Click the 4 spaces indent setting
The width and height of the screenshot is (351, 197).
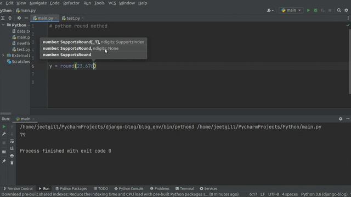[290, 194]
